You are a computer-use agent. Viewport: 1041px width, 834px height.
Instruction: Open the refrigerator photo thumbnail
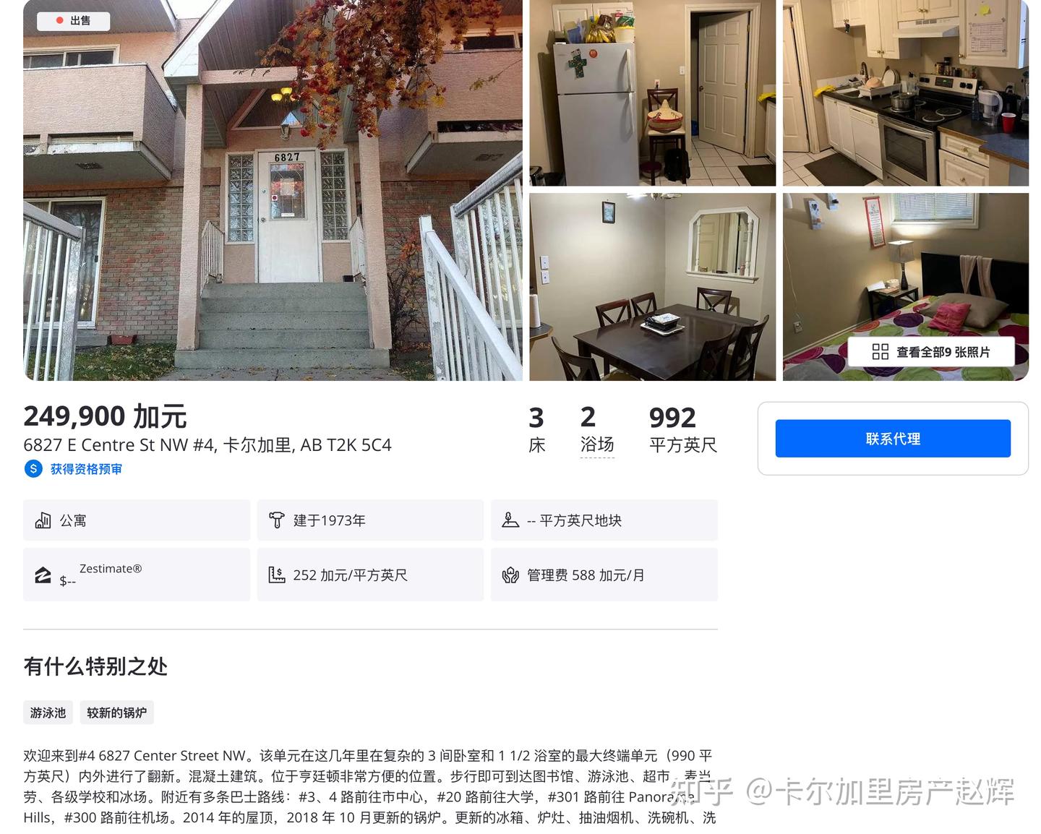click(653, 93)
